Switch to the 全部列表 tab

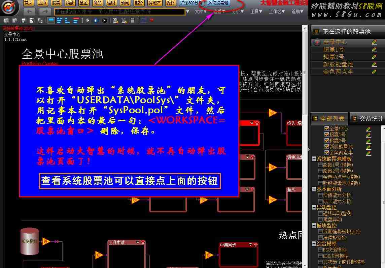tap(329, 119)
